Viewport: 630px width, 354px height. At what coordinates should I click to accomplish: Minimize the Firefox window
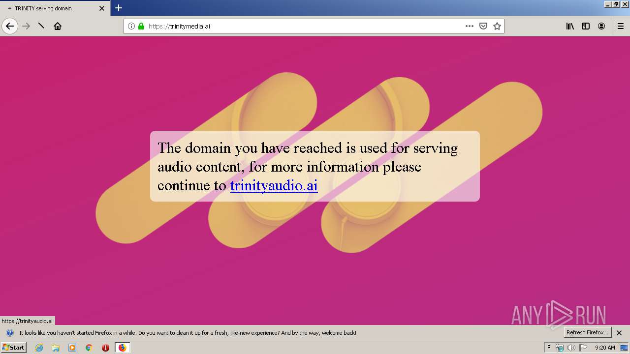pyautogui.click(x=608, y=4)
